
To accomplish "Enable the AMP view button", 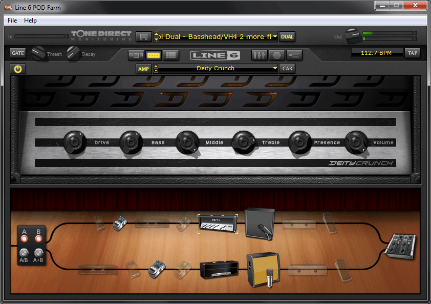I will pyautogui.click(x=143, y=69).
